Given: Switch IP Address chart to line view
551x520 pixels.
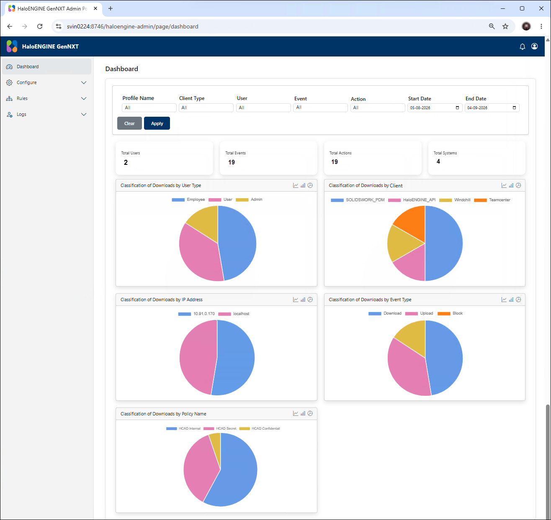Looking at the screenshot, I should 296,300.
